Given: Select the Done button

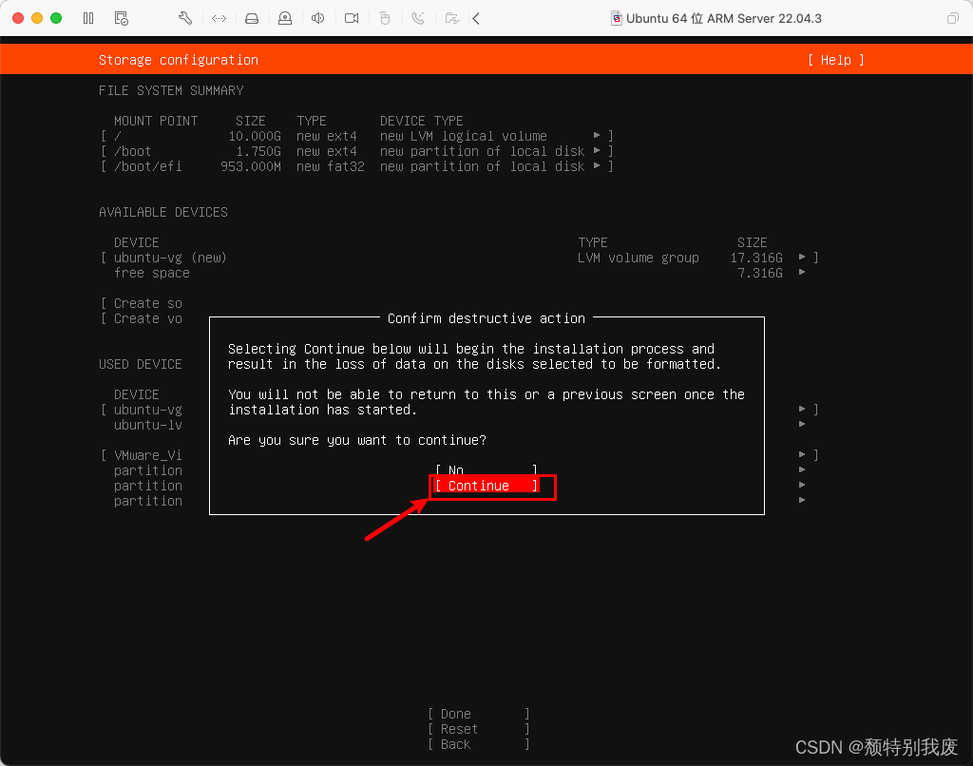Looking at the screenshot, I should tap(479, 714).
